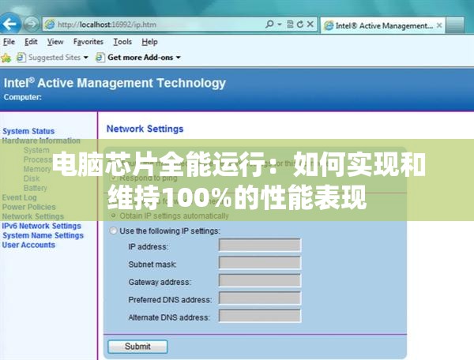Viewport: 474px width, 360px height.
Task: Open the Help menu
Action: [x=149, y=42]
